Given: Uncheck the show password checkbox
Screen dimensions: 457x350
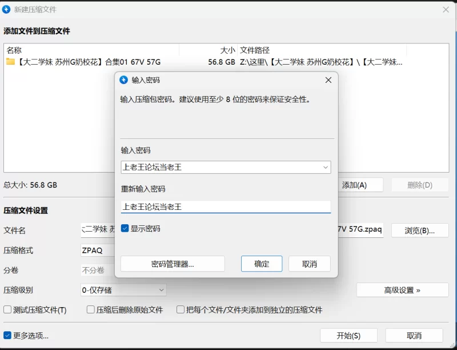Looking at the screenshot, I should click(125, 228).
